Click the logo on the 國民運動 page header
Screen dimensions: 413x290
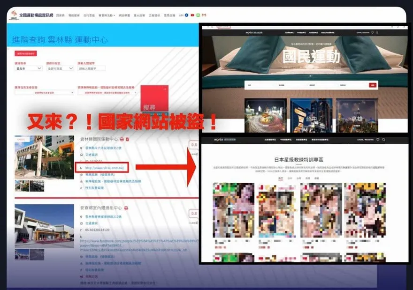[x=254, y=33]
